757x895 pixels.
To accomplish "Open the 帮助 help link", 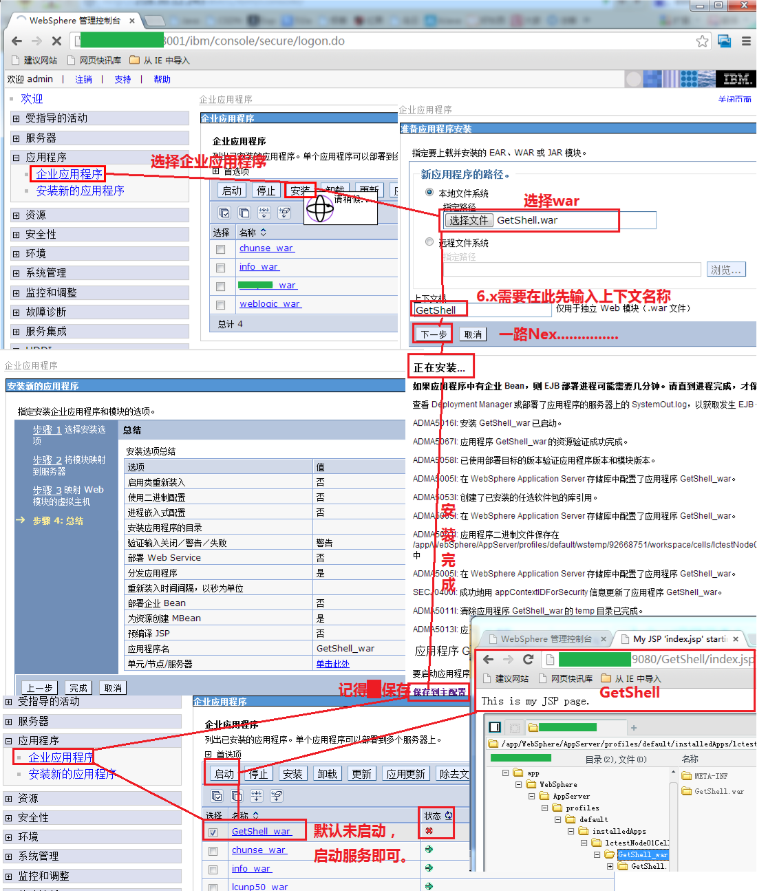I will coord(162,79).
